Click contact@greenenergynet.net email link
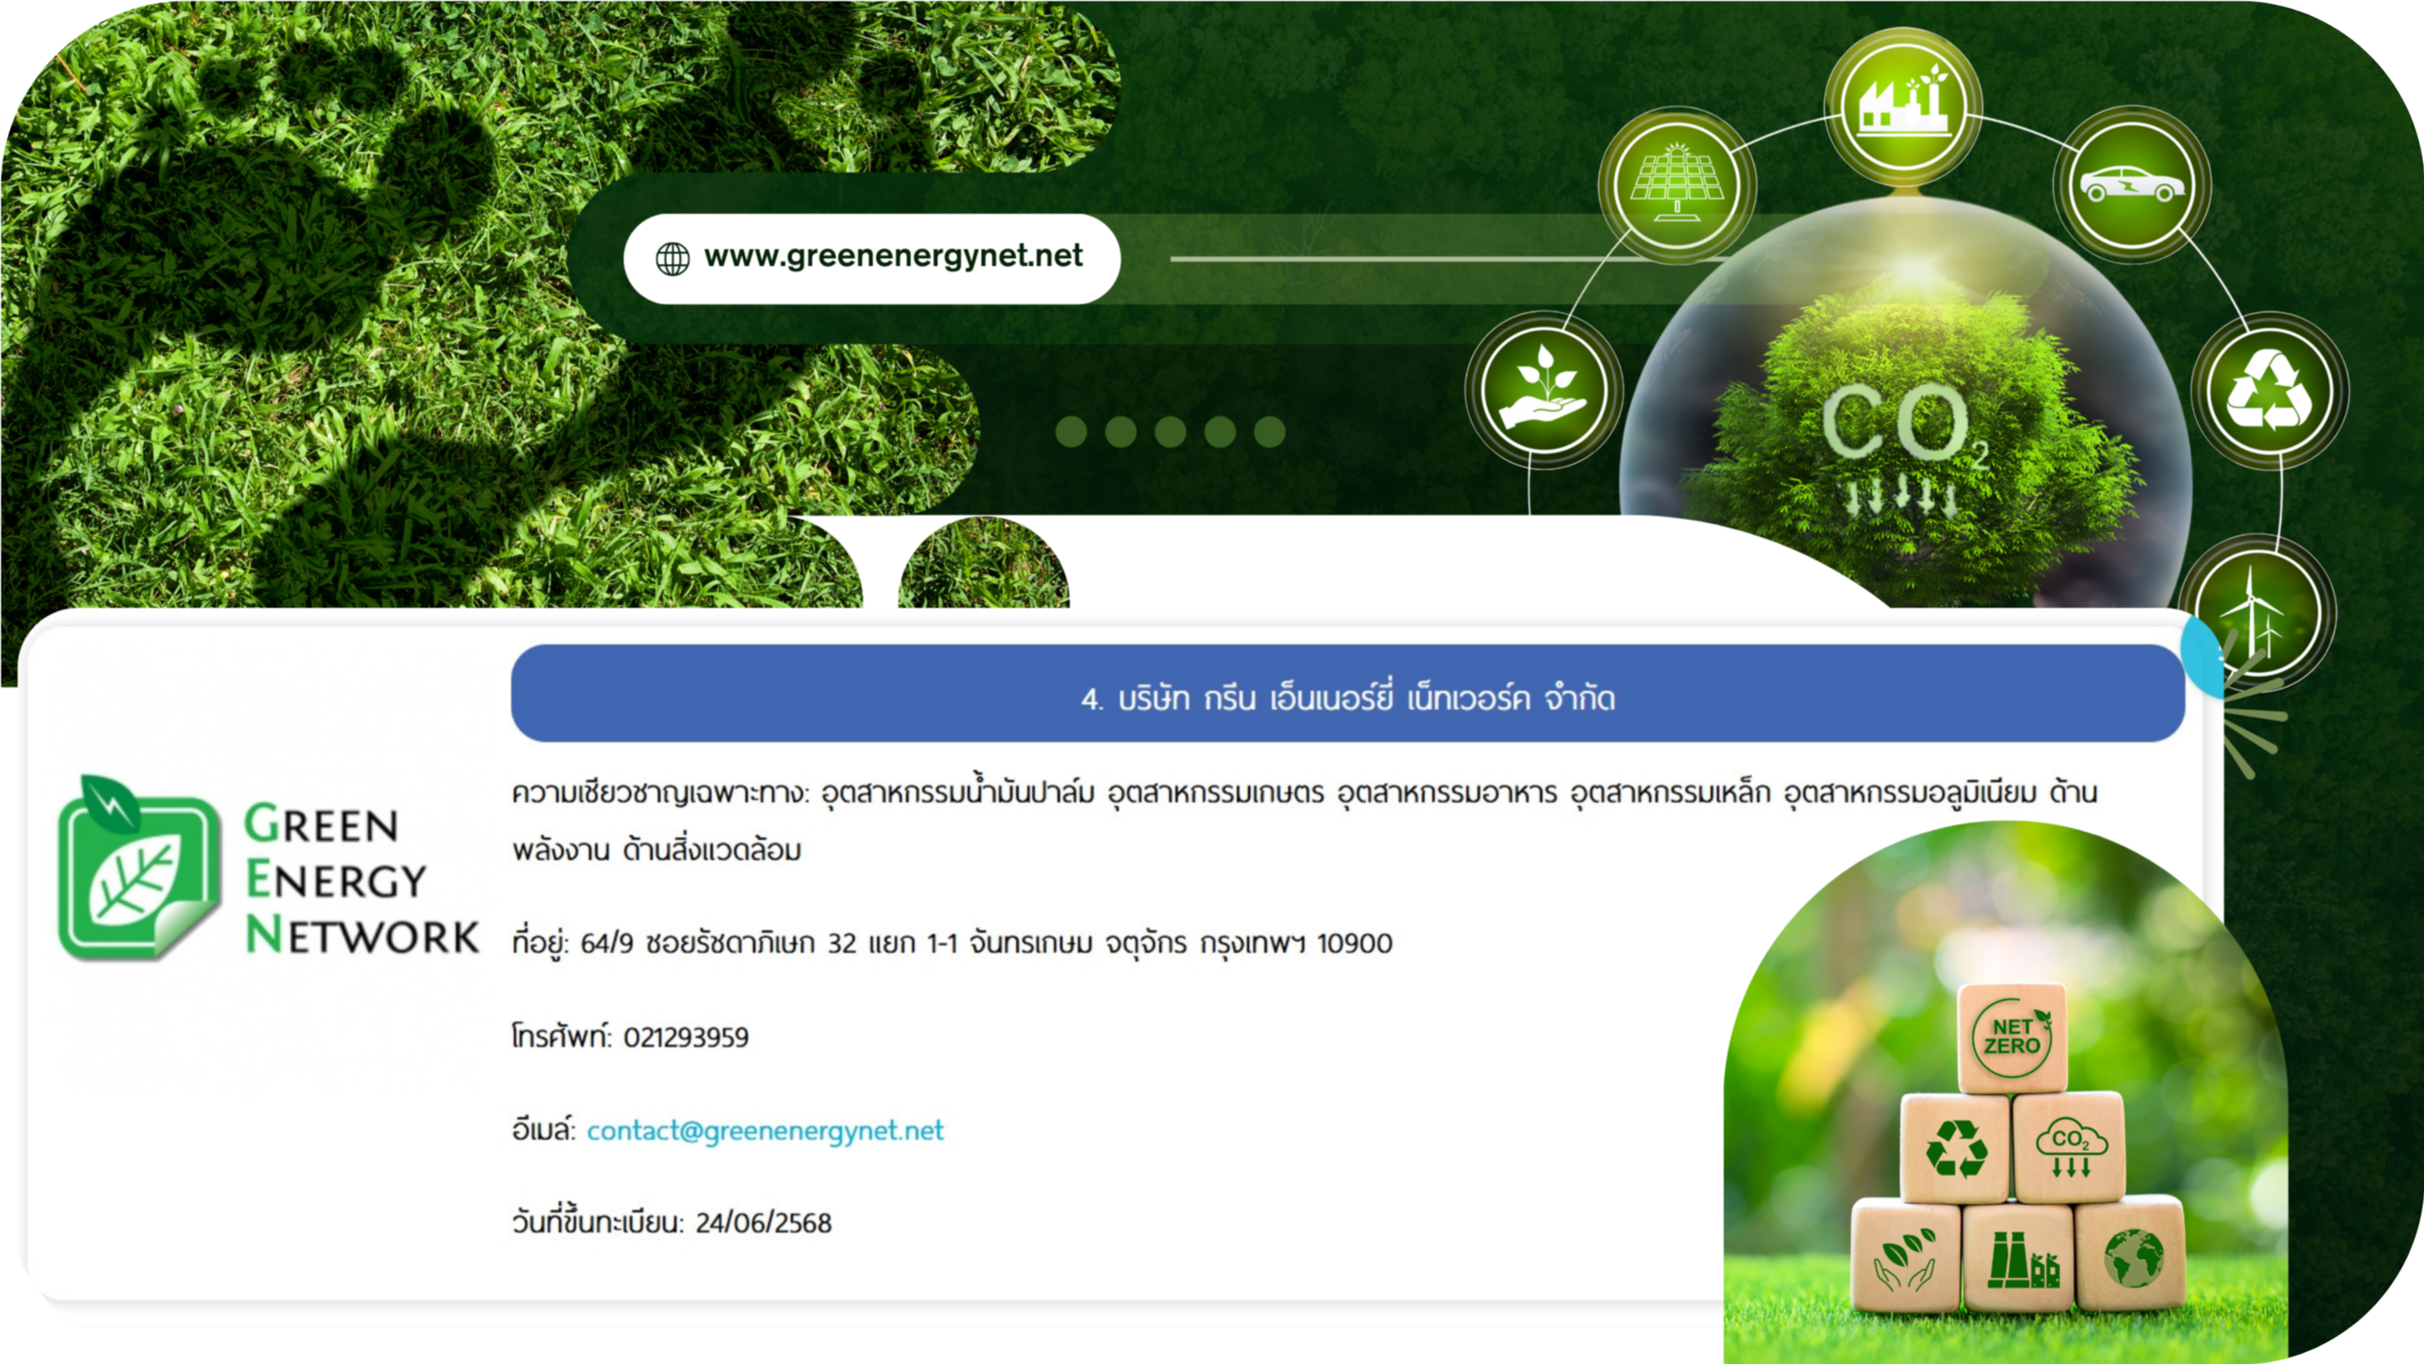 [764, 1130]
